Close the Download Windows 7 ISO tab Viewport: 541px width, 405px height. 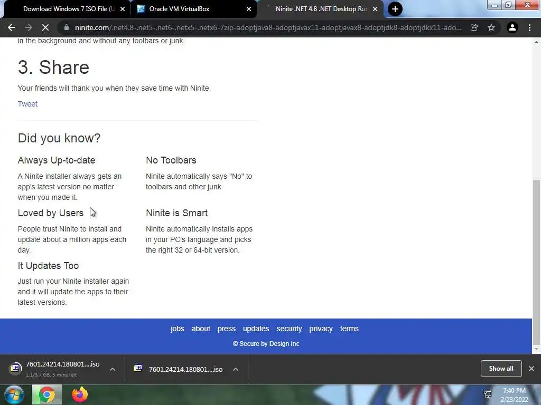point(123,9)
